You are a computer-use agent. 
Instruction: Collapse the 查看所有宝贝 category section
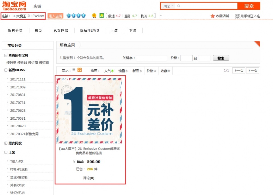click(6, 55)
